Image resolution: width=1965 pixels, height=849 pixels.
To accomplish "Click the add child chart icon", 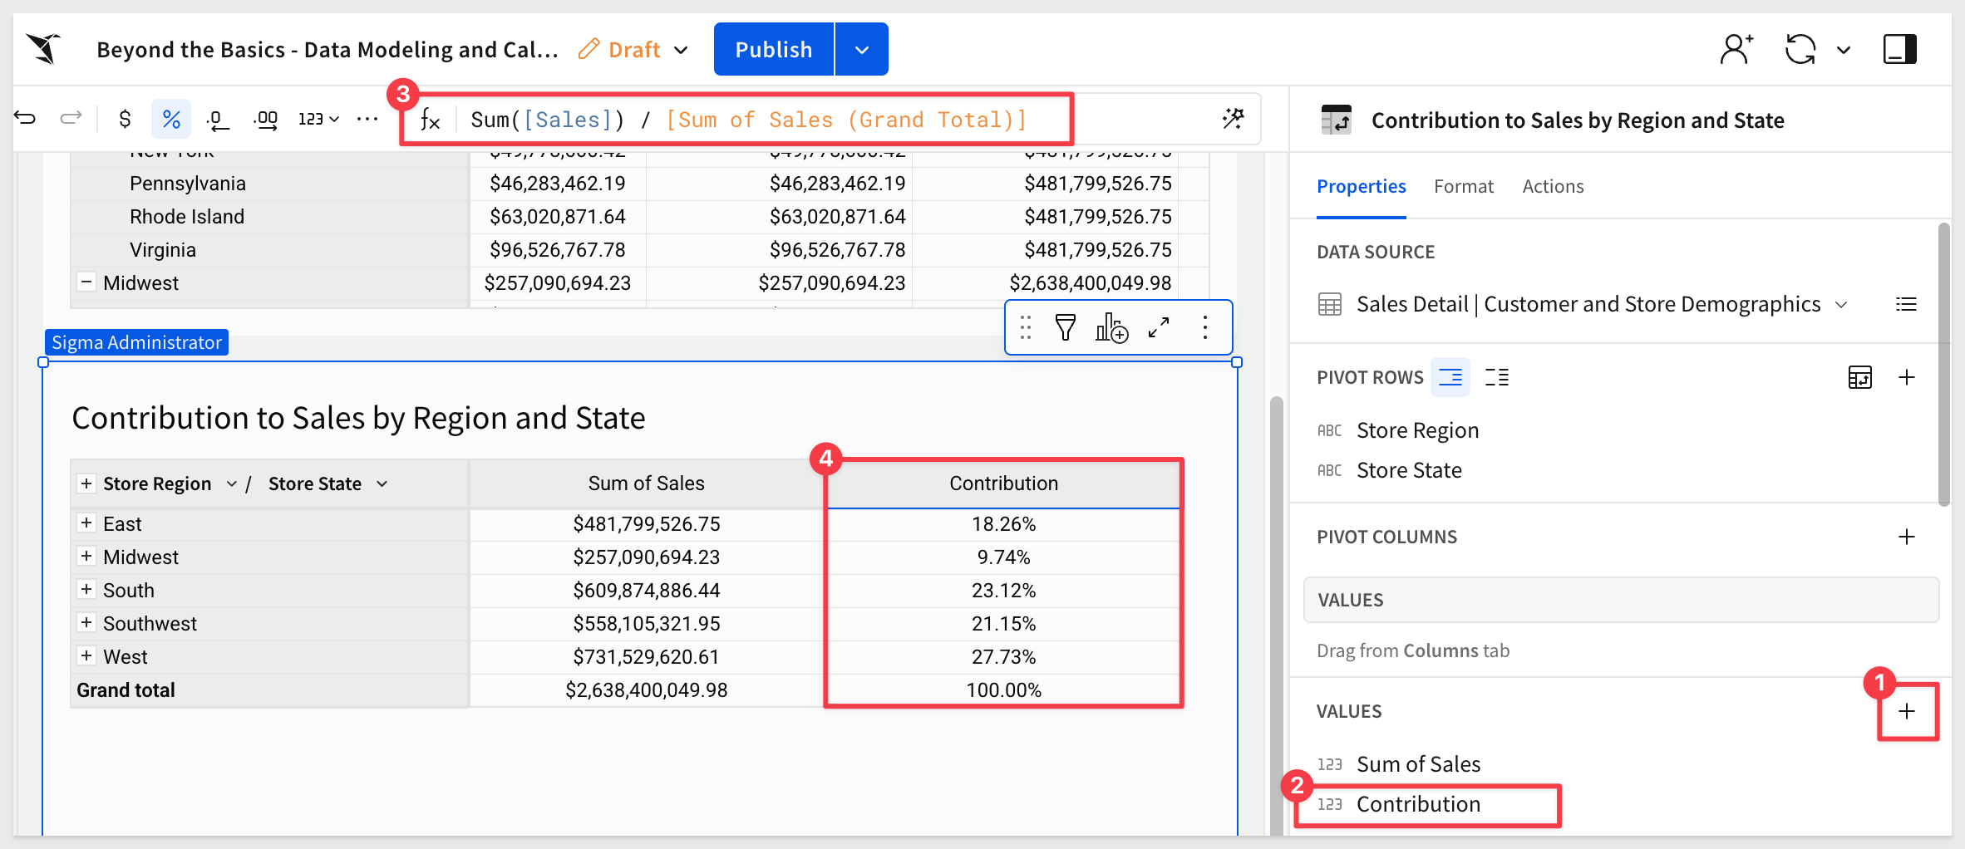I will pyautogui.click(x=1111, y=328).
